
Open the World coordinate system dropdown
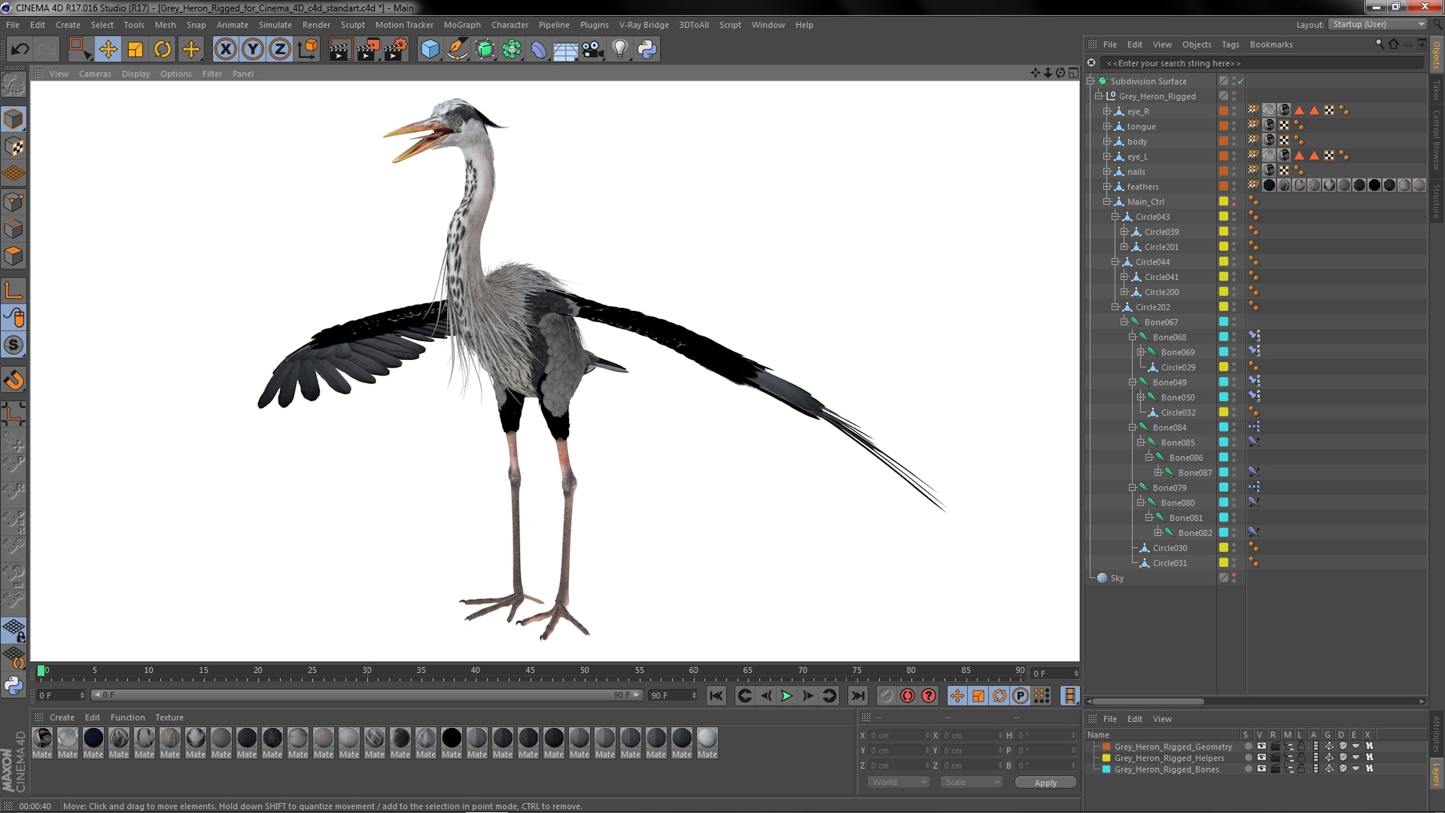899,782
